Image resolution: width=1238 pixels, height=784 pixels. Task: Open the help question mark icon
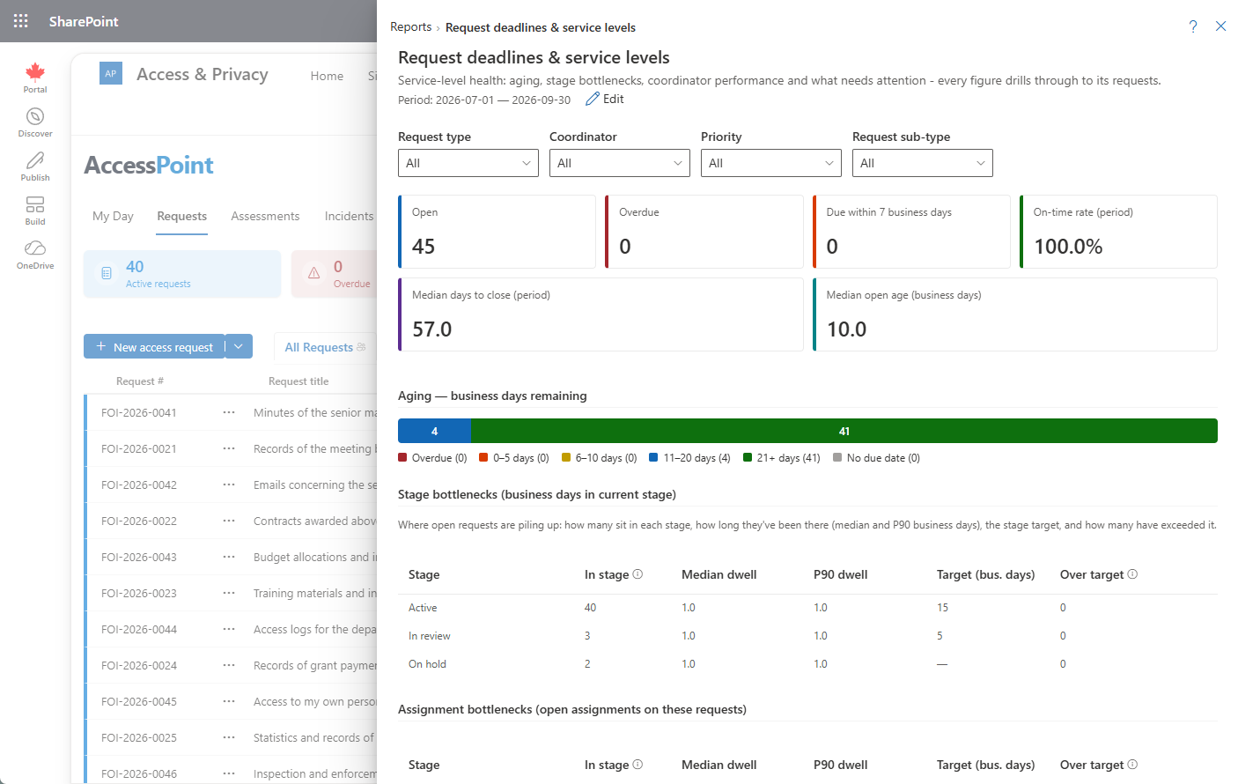[x=1193, y=26]
